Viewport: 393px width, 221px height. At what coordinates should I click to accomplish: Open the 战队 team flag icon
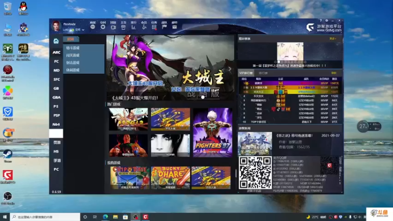(x=165, y=27)
